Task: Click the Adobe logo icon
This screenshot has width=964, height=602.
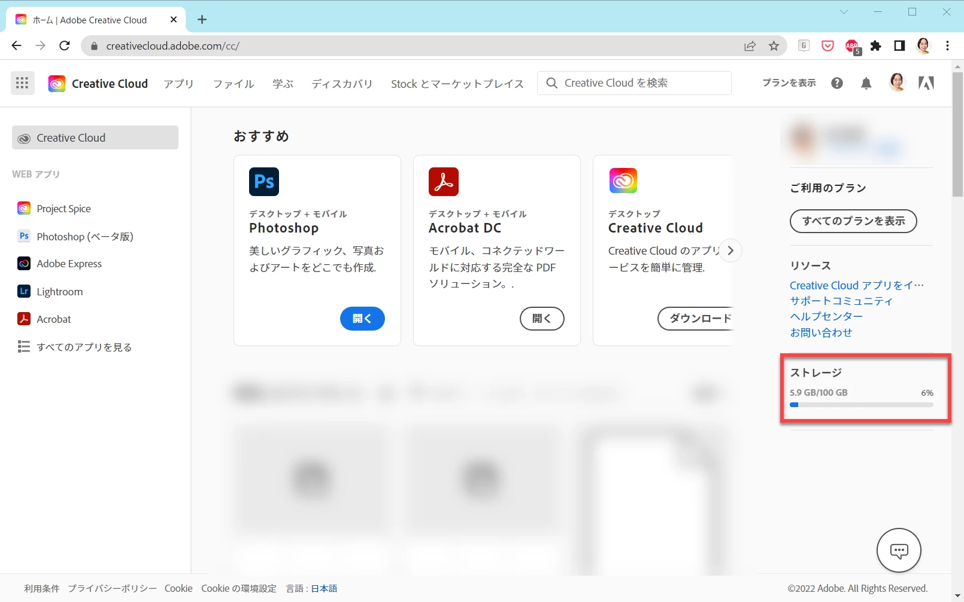Action: 926,83
